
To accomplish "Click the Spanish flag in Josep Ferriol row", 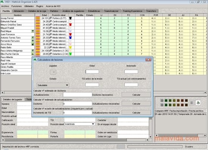I will 38,18.
